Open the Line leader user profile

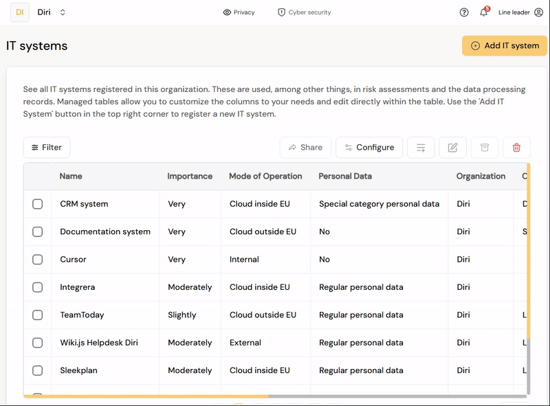click(520, 12)
